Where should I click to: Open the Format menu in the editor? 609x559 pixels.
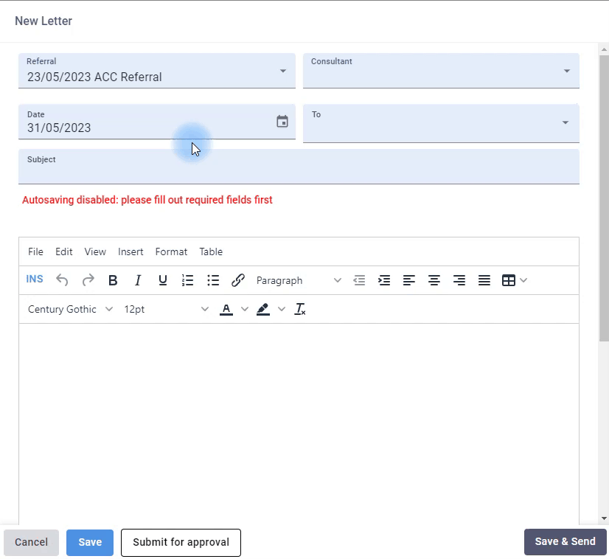point(171,251)
